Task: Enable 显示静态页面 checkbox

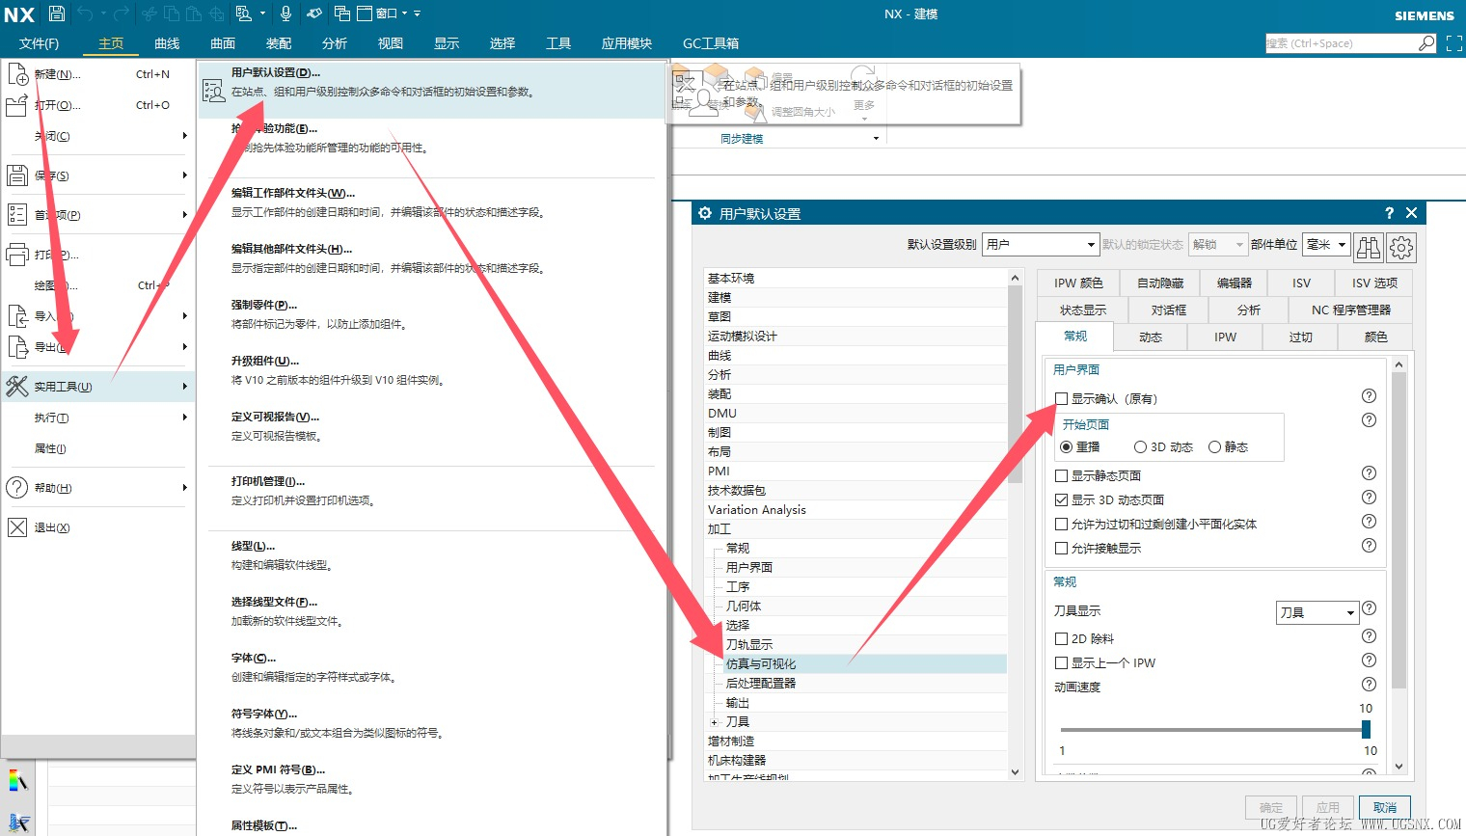Action: click(1061, 475)
